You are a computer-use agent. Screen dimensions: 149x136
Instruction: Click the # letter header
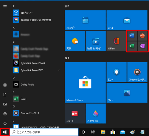click(14, 6)
